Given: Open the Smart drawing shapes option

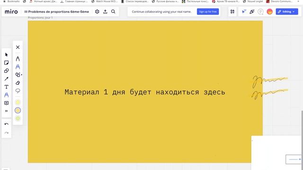Looking at the screenshot, I should (x=18, y=75).
